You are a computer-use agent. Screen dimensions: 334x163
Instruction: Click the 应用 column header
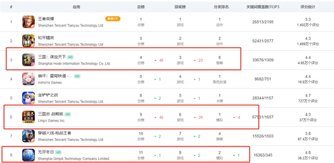tap(76, 7)
